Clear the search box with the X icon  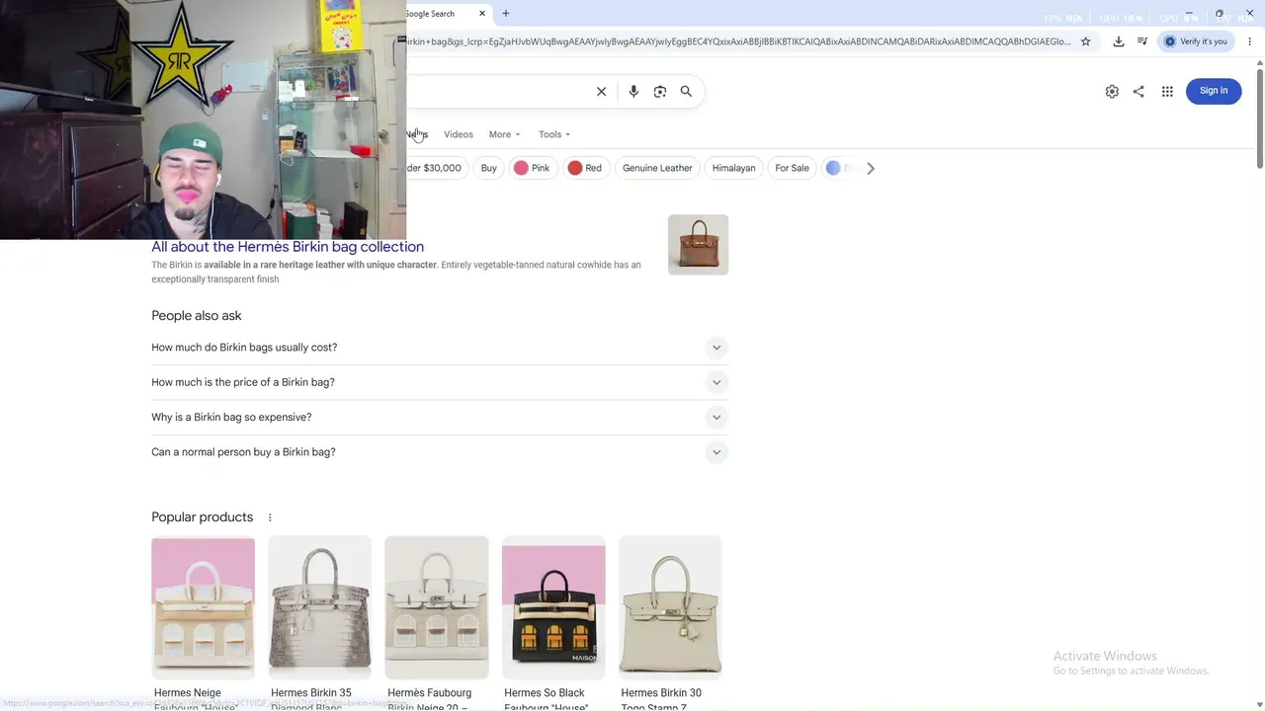[601, 92]
